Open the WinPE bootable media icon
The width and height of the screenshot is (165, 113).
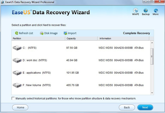(136, 11)
